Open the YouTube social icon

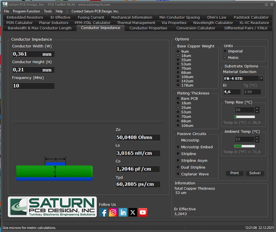pos(143,212)
